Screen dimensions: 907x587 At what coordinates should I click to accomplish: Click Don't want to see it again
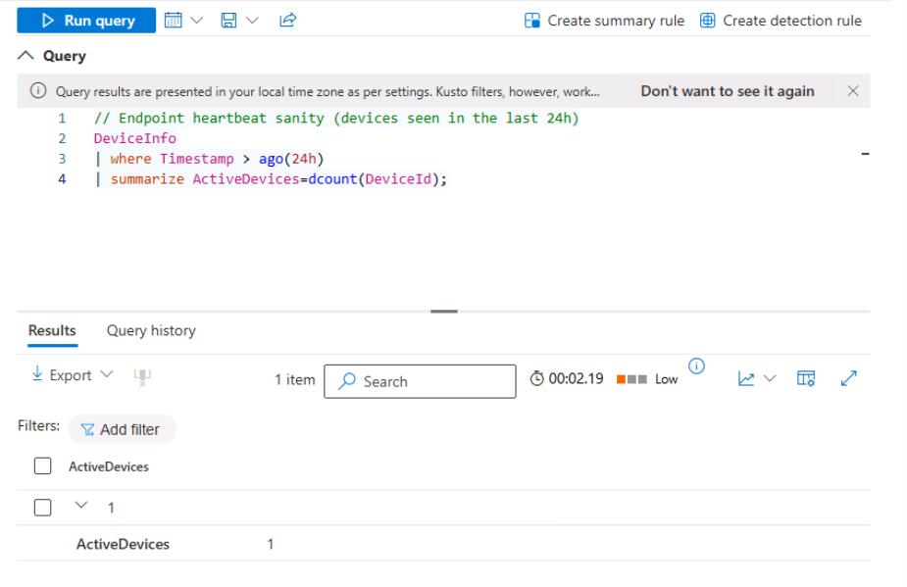click(727, 91)
